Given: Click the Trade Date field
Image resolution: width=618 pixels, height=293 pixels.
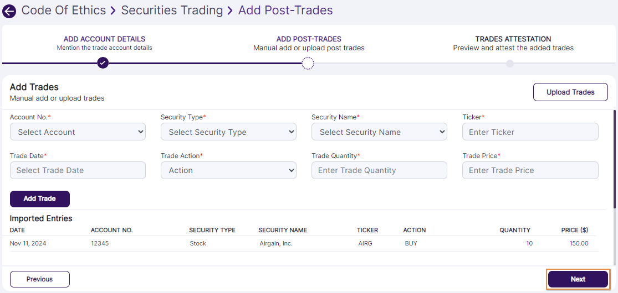Looking at the screenshot, I should pyautogui.click(x=78, y=170).
